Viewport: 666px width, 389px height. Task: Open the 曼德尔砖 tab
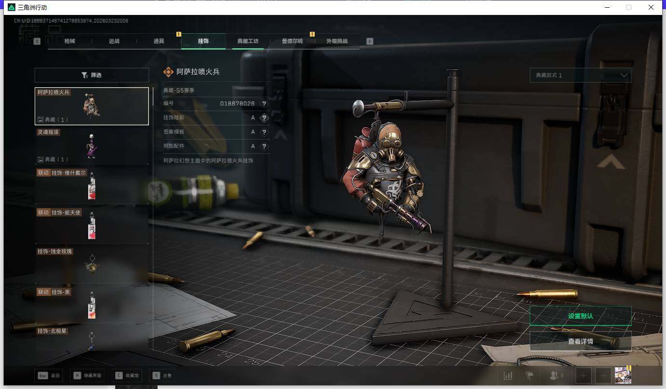point(292,41)
